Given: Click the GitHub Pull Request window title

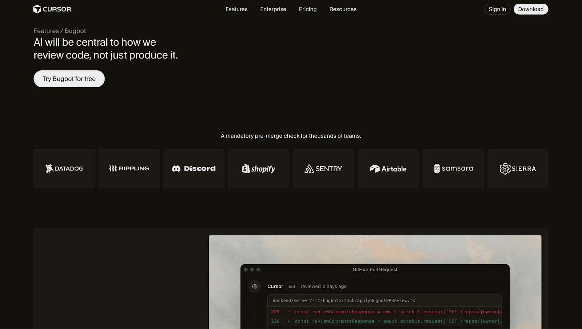Looking at the screenshot, I should pyautogui.click(x=375, y=269).
